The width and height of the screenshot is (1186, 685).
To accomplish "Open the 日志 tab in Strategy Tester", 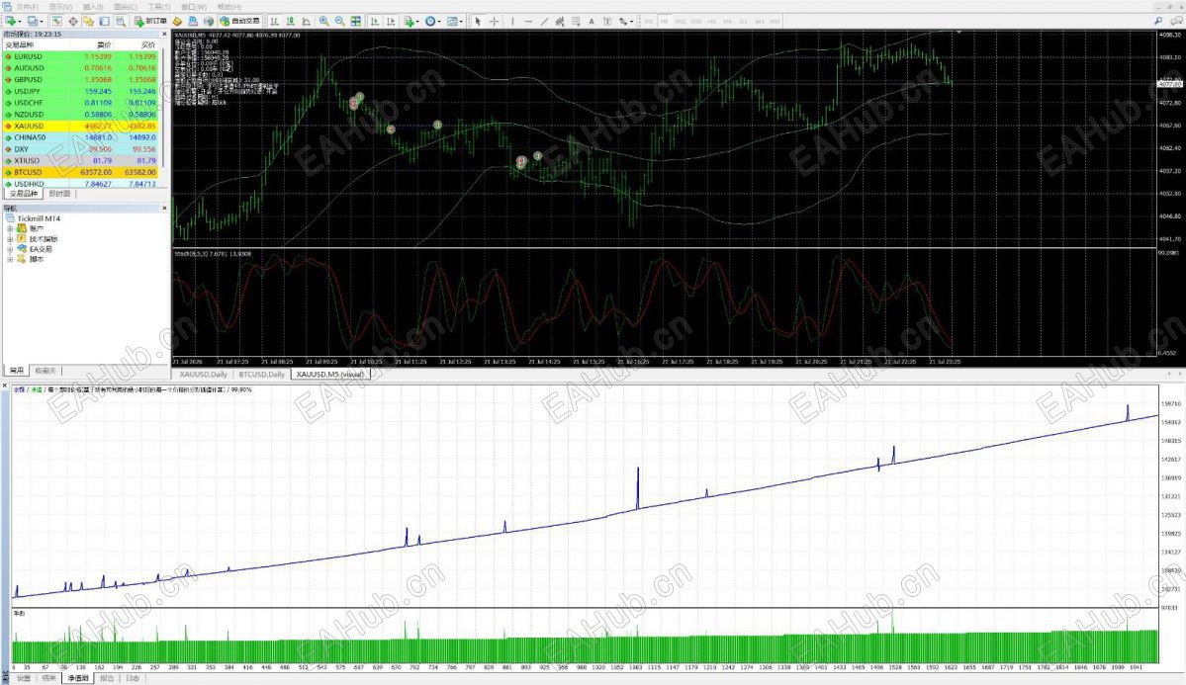I will pos(133,678).
